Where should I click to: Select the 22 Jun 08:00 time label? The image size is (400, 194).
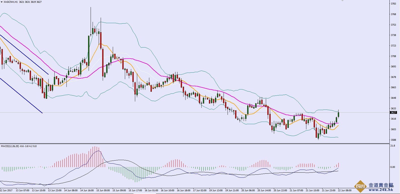pyautogui.click(x=345, y=190)
